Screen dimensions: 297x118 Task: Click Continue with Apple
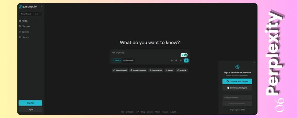click(x=237, y=88)
